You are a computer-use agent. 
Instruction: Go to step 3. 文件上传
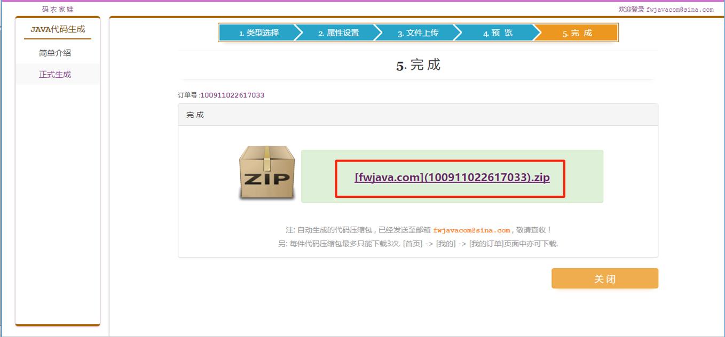[417, 33]
